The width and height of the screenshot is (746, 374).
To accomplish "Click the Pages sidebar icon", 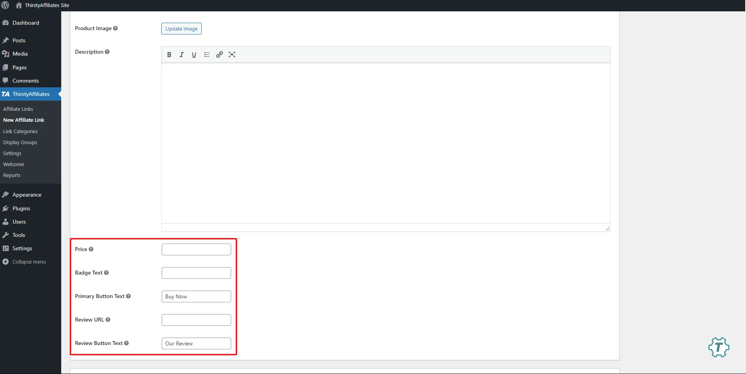I will [5, 67].
